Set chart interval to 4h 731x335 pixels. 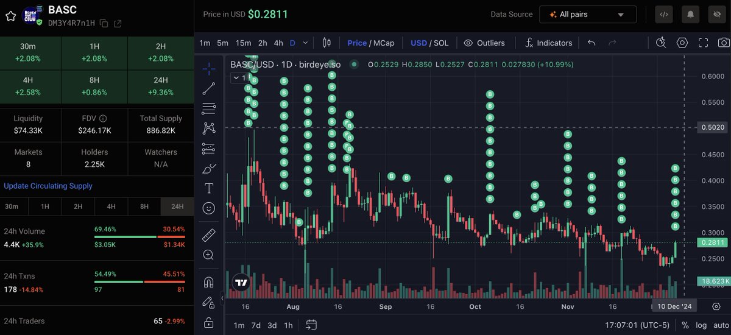pyautogui.click(x=278, y=43)
